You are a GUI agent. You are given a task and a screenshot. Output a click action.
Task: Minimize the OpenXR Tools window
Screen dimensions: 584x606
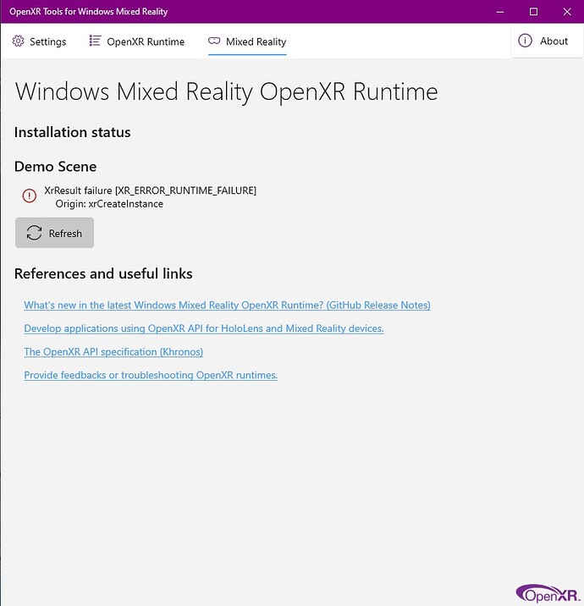[495, 12]
